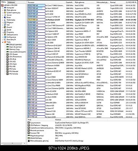The height and width of the screenshot is (151, 138).
Task: Sort by the Częstotli... column header
Action: tap(70, 3)
